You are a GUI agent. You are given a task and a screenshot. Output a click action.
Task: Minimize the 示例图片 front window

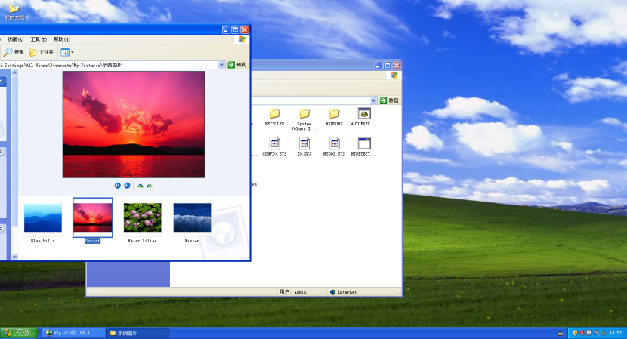[x=226, y=29]
